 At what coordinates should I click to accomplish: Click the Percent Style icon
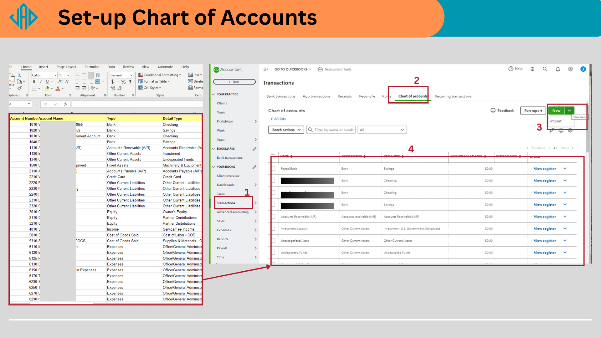123,82
